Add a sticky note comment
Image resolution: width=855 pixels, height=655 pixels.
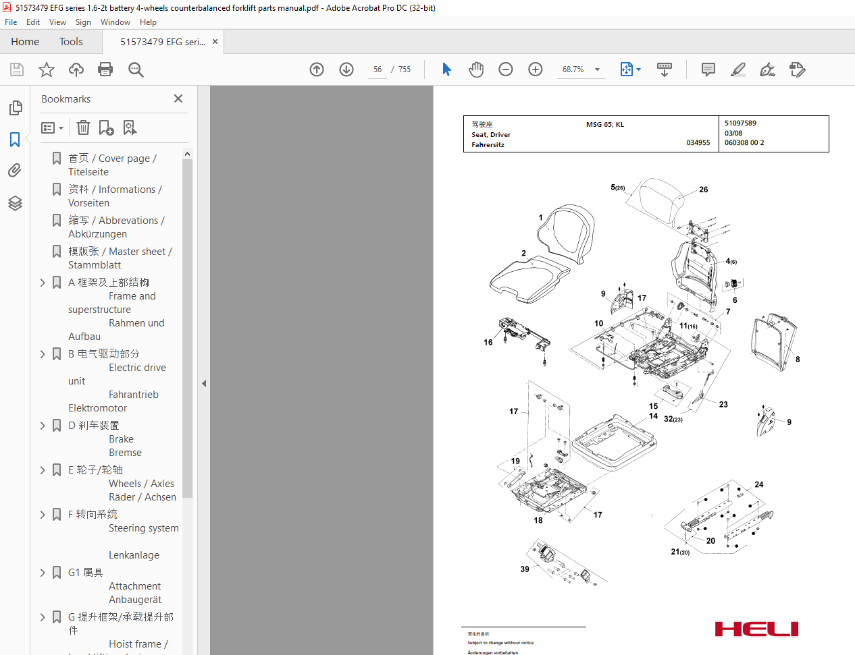coord(708,69)
